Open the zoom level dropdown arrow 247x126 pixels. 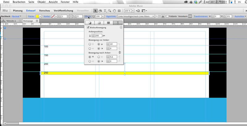pos(133,11)
